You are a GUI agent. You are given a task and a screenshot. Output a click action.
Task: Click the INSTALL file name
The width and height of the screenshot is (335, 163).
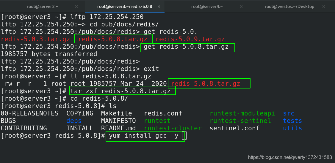(80, 128)
